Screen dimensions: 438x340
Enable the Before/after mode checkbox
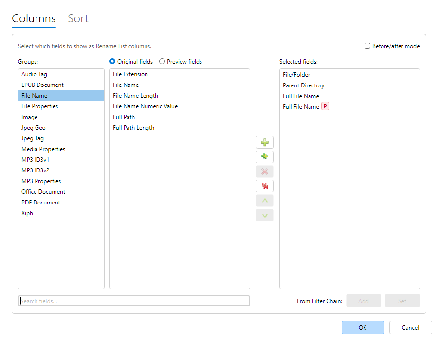367,46
